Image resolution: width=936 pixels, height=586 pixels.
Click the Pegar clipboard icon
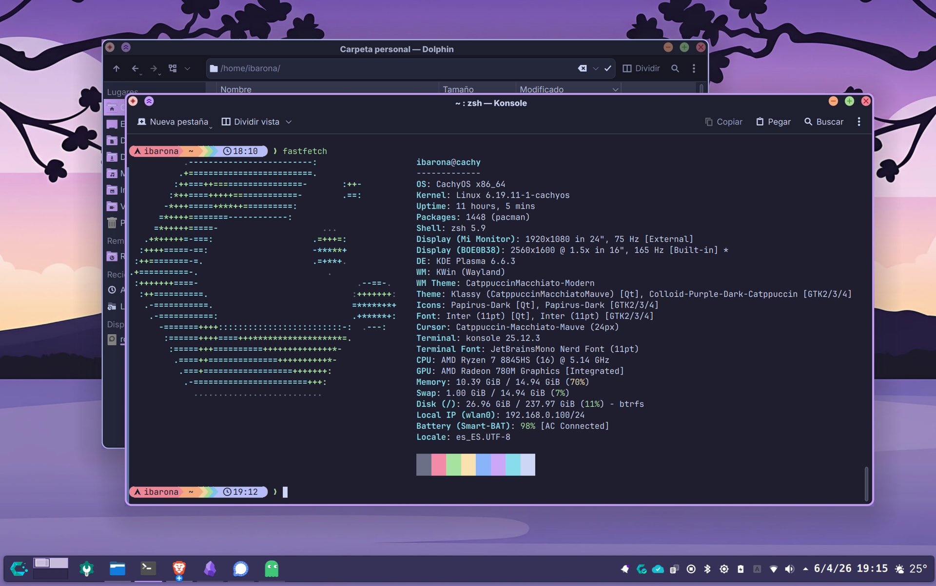760,122
